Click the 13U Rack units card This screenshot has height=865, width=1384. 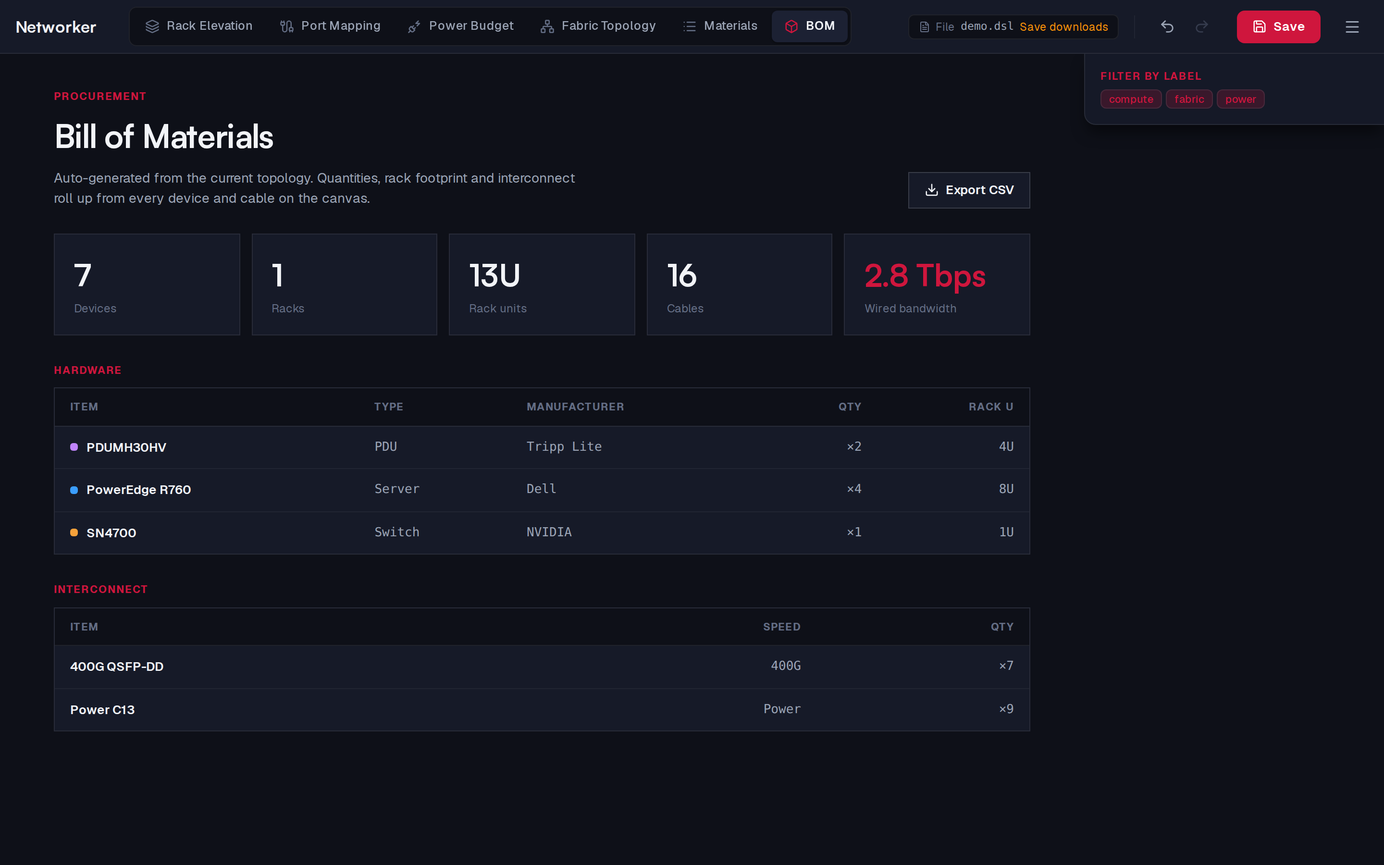(542, 284)
